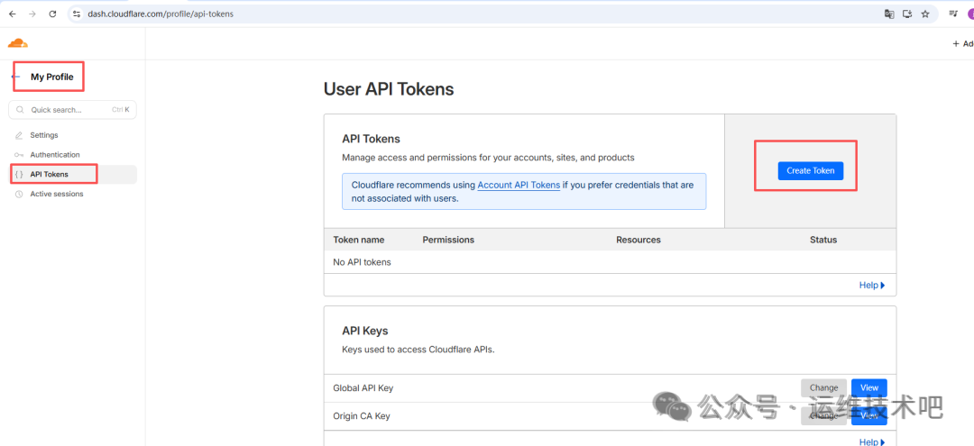This screenshot has width=974, height=446.
Task: Click the Resources column header
Action: 639,240
